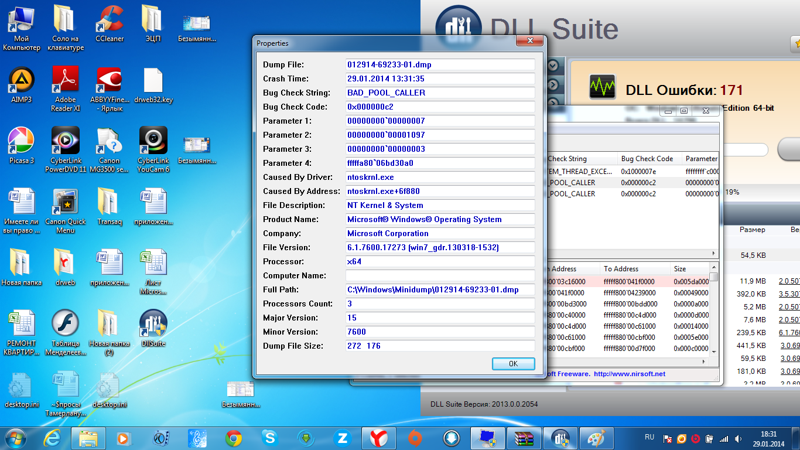Close the Properties dialog
800x450 pixels.
pyautogui.click(x=529, y=41)
